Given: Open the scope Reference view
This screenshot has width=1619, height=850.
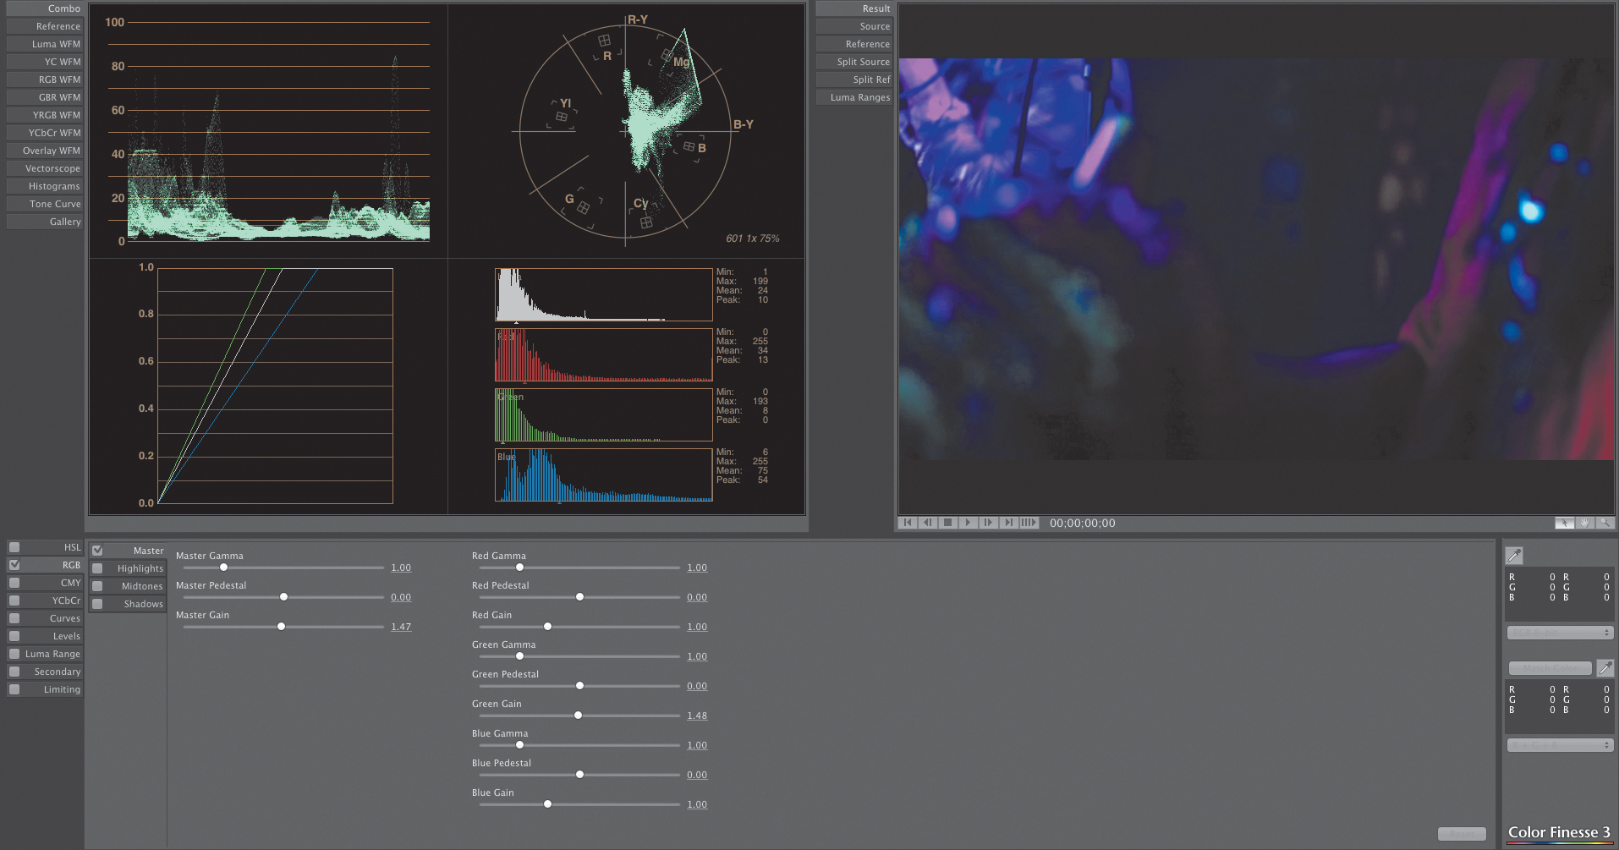Looking at the screenshot, I should [45, 26].
